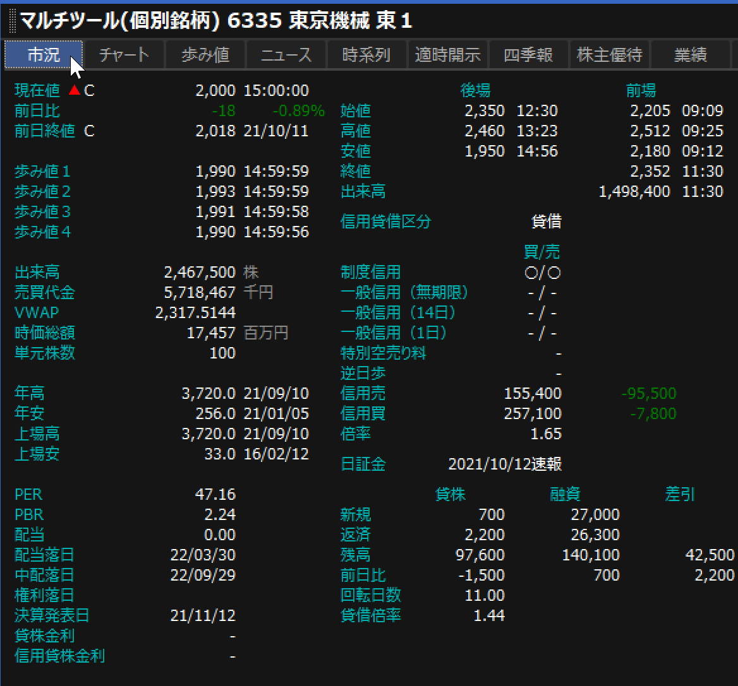Click the 売買代金 value 5,718,467
This screenshot has width=738, height=686.
[x=200, y=292]
